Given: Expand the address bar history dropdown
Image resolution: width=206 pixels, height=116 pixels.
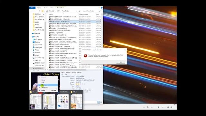Looking at the screenshot, I should tap(77, 11).
